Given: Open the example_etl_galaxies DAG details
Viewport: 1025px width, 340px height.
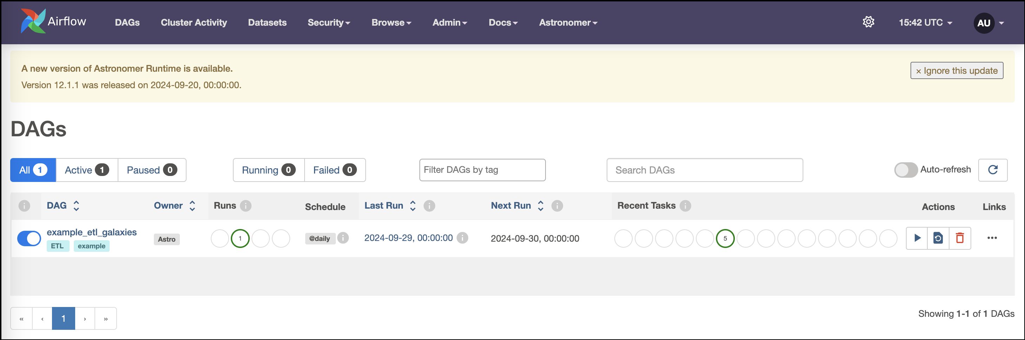Looking at the screenshot, I should point(92,232).
